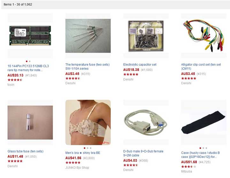
Task: Open the Men's shiny bra product image
Action: [x=88, y=122]
